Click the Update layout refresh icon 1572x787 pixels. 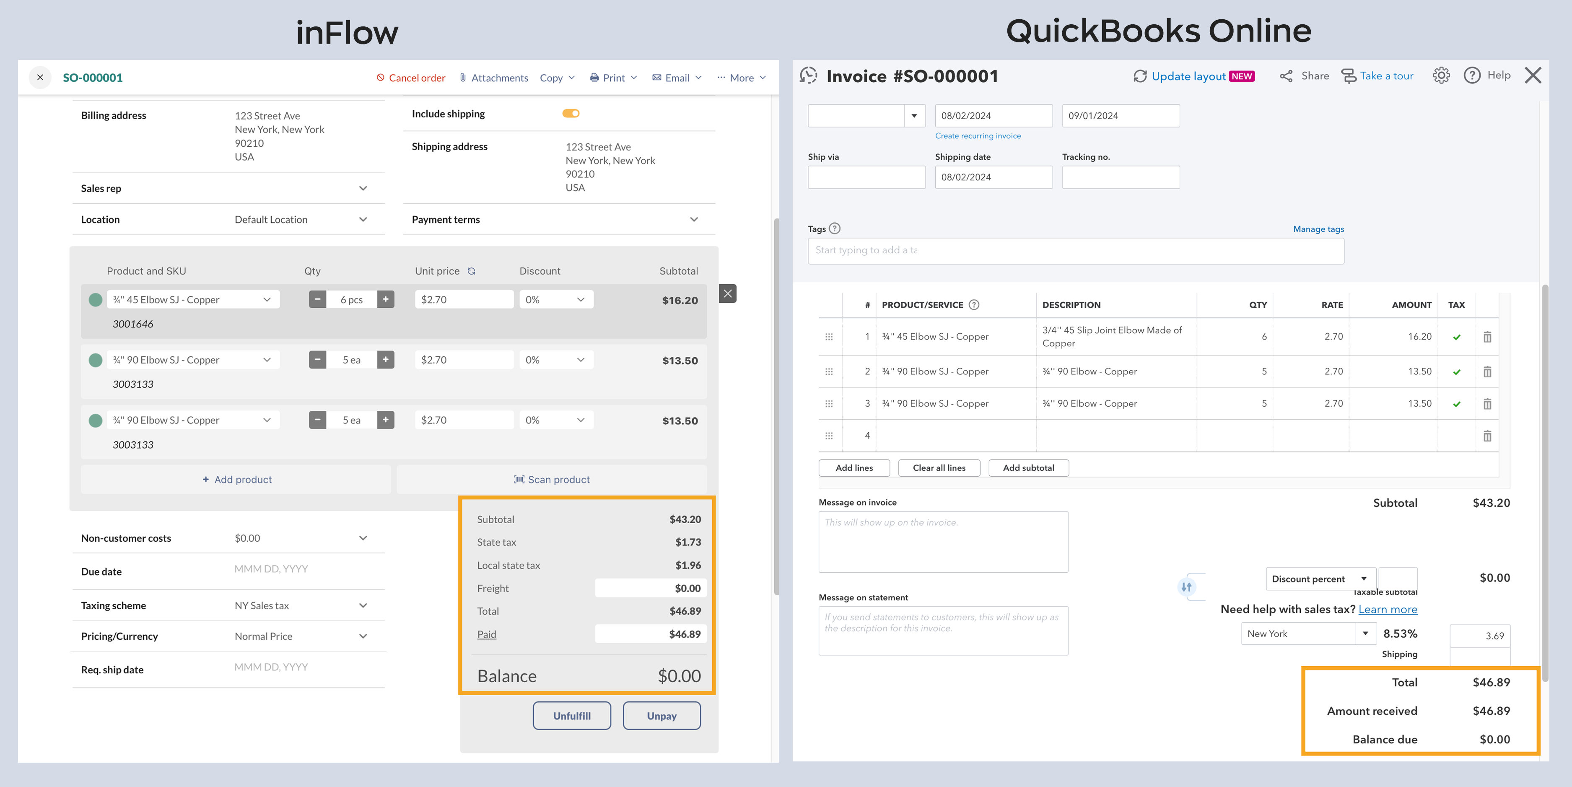1140,76
